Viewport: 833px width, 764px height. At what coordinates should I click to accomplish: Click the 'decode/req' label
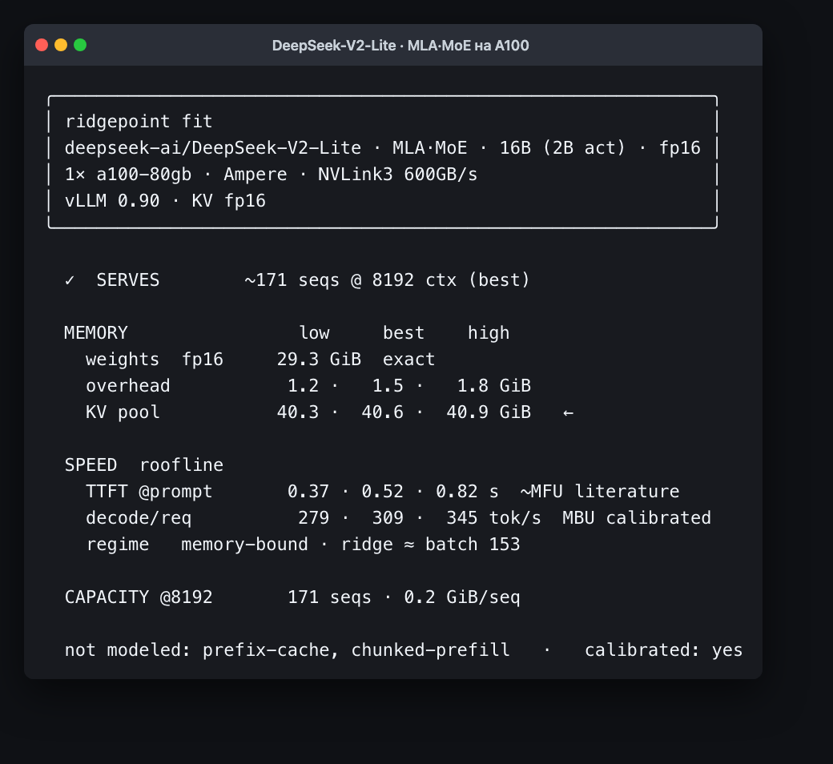(x=139, y=518)
